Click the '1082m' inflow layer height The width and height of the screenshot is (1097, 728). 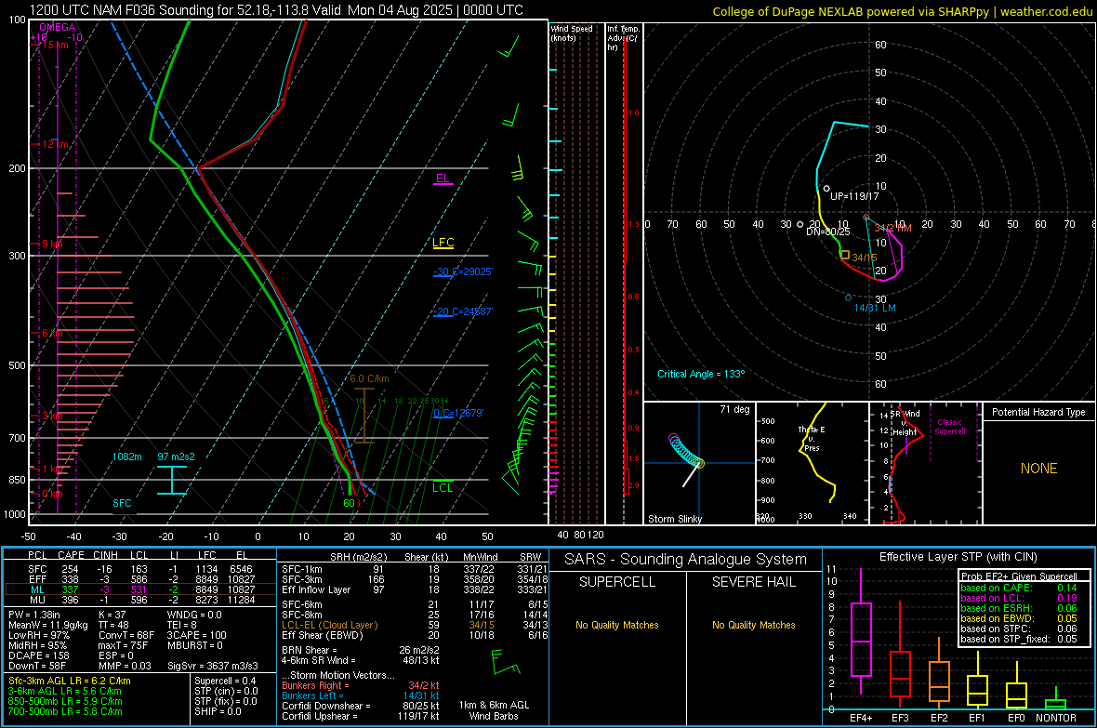(126, 457)
